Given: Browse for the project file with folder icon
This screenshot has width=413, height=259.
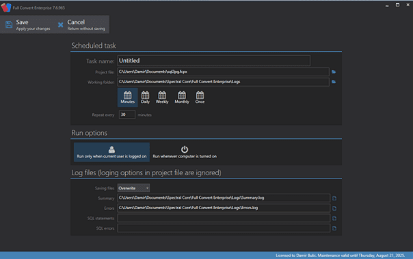Looking at the screenshot, I should tap(334, 72).
